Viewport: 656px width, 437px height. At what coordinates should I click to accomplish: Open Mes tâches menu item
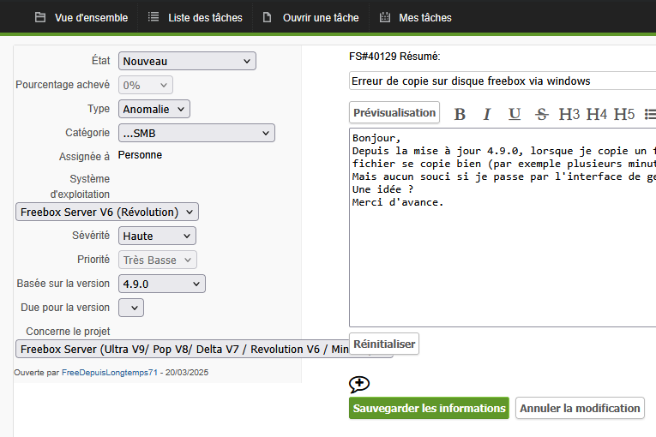click(415, 17)
